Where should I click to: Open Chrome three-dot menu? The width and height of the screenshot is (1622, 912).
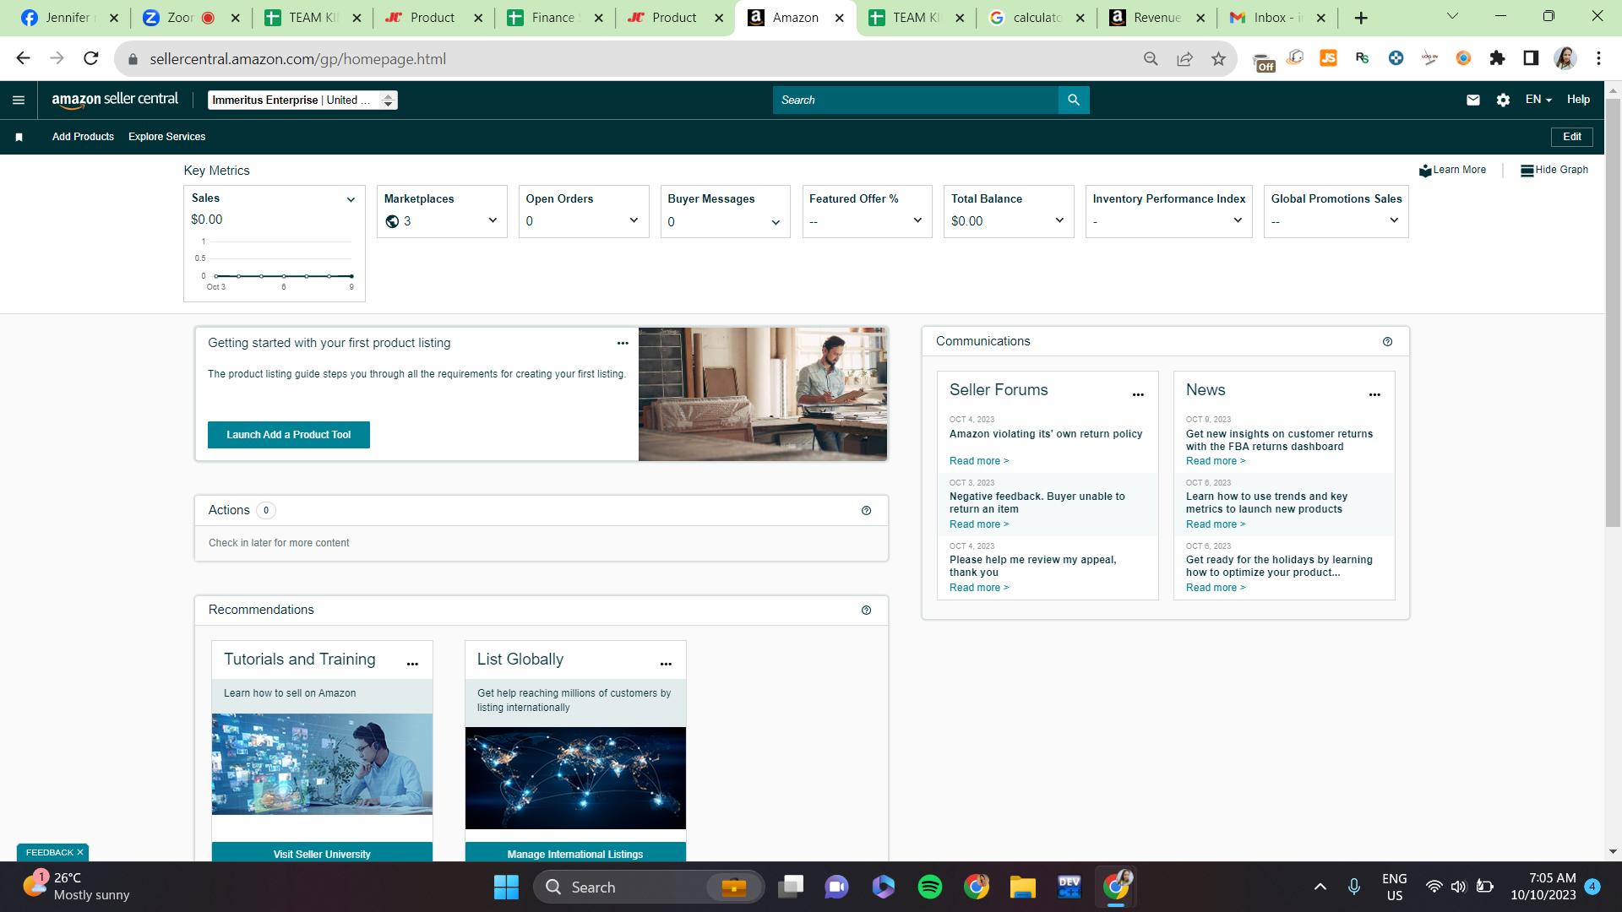tap(1598, 58)
